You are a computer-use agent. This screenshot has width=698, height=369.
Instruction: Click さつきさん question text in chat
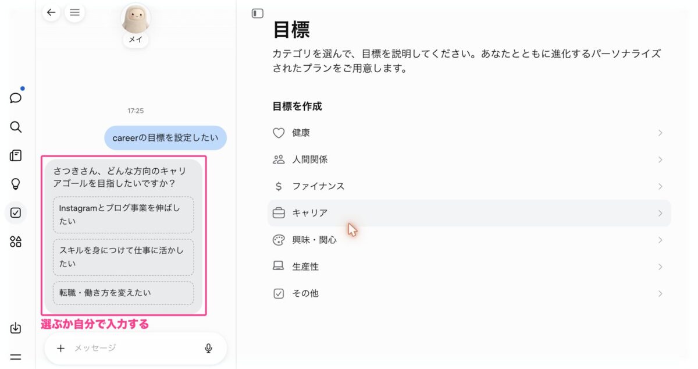(119, 177)
